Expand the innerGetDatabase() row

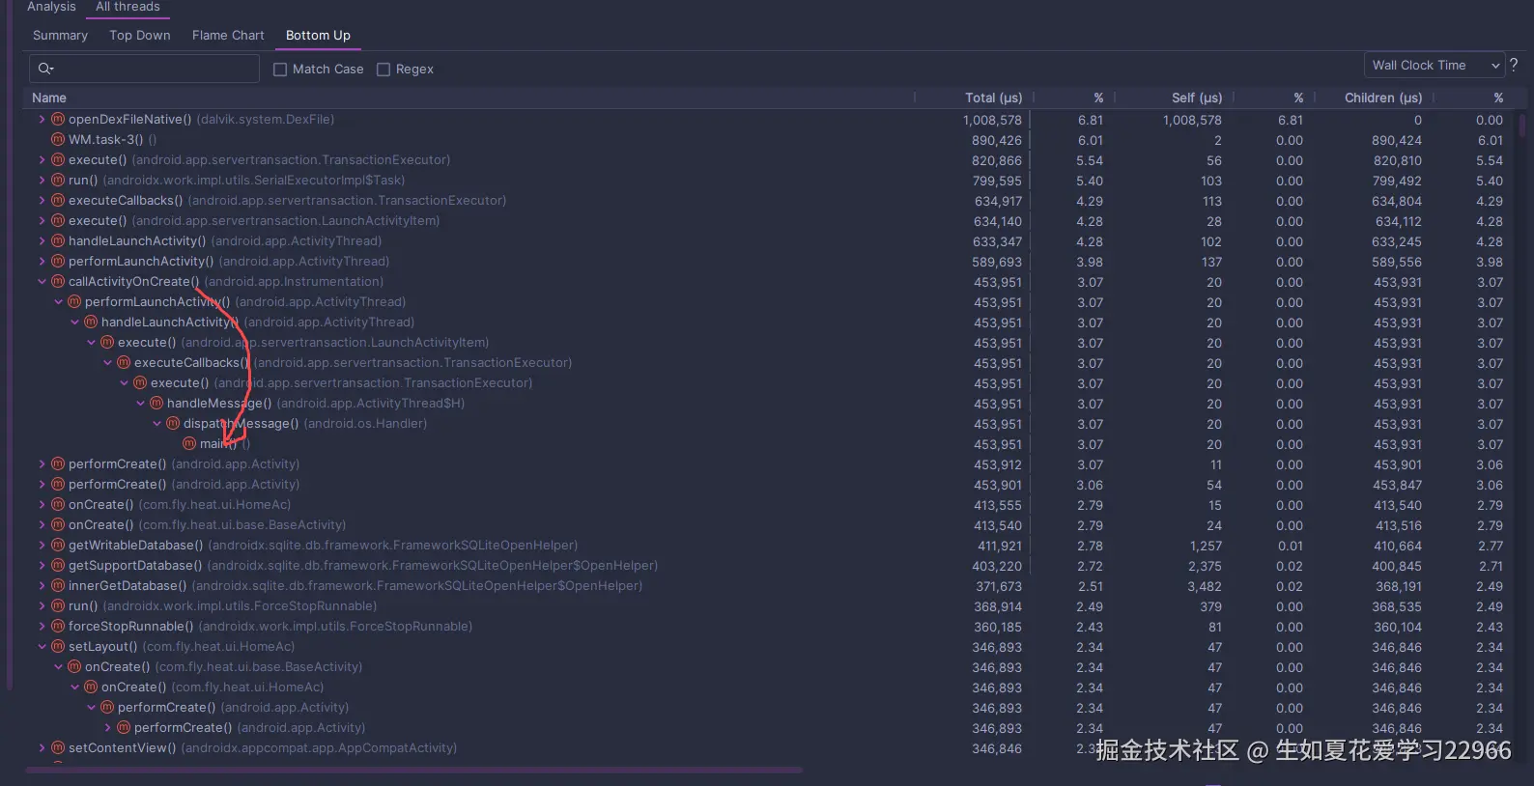(42, 586)
